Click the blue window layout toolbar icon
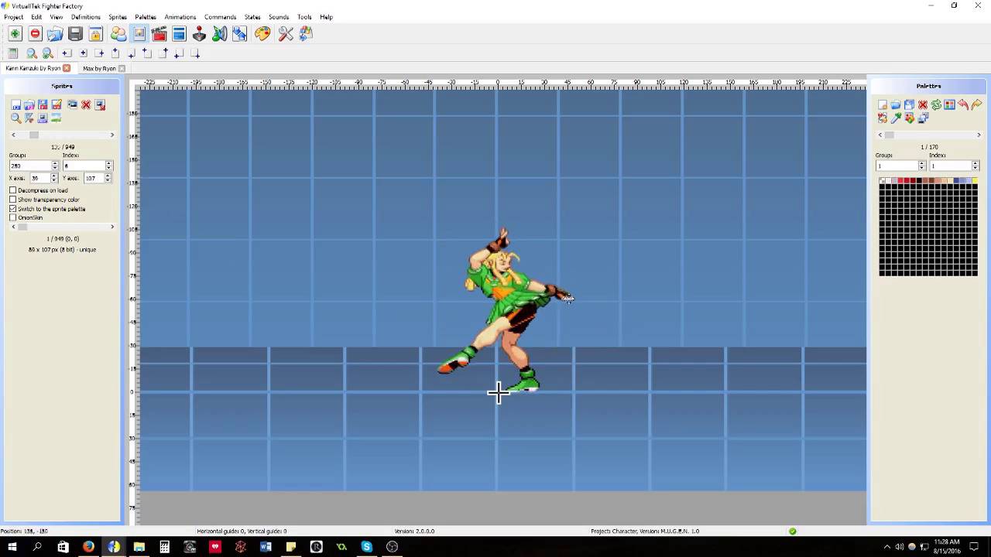Screen dimensions: 991x557 179,33
